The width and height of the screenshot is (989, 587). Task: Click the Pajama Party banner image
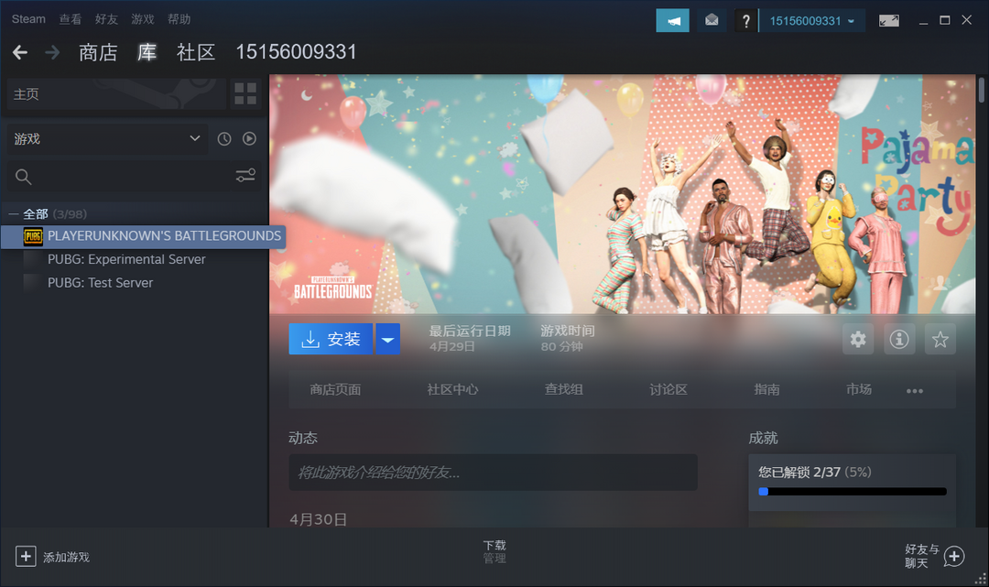pyautogui.click(x=622, y=194)
